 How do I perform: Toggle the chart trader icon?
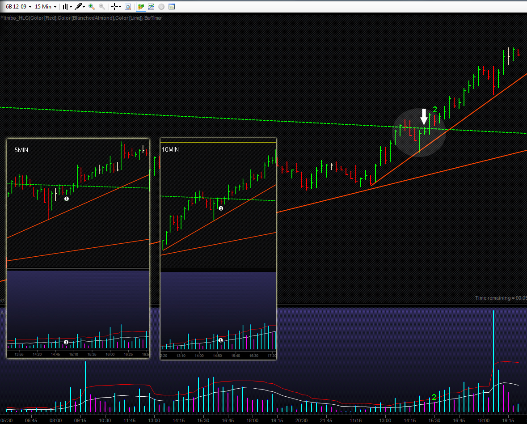tap(141, 7)
